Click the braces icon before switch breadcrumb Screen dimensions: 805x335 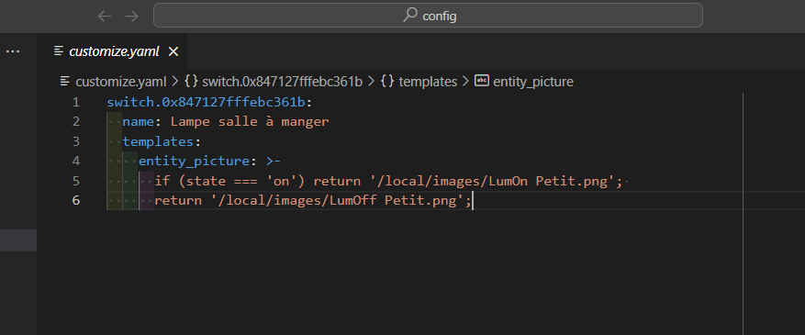(192, 81)
